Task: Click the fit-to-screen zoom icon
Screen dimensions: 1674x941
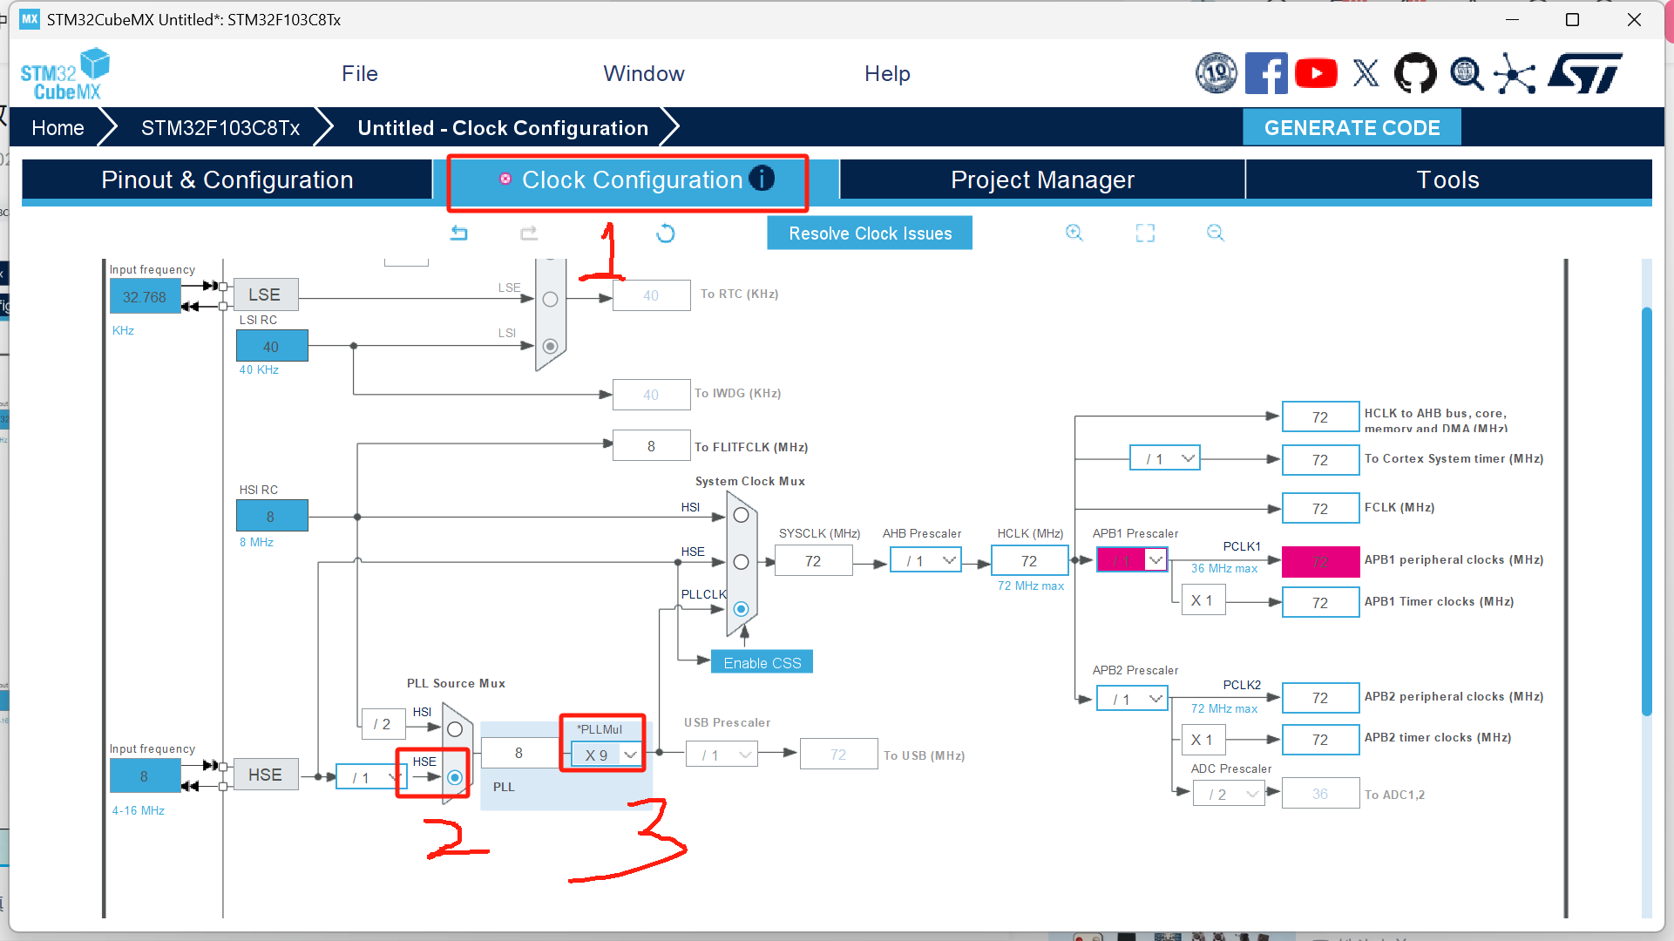Action: point(1145,233)
